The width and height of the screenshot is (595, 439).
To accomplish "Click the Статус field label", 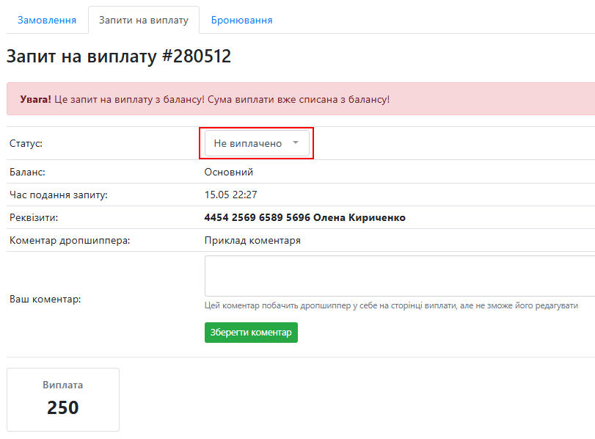I will (26, 144).
